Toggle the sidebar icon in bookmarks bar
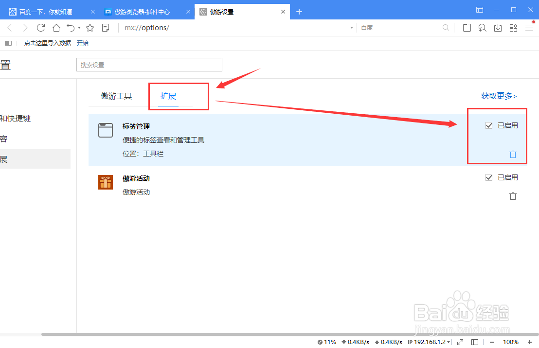 click(8, 43)
